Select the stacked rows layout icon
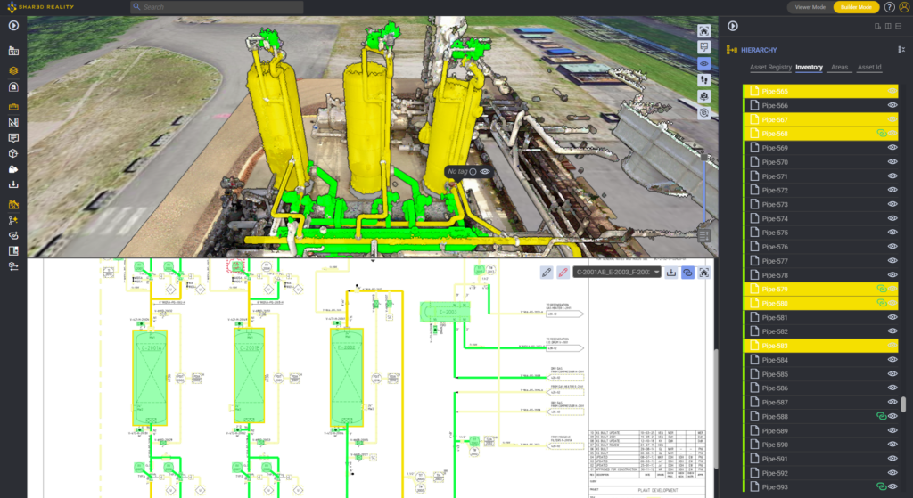This screenshot has width=913, height=498. point(899,26)
